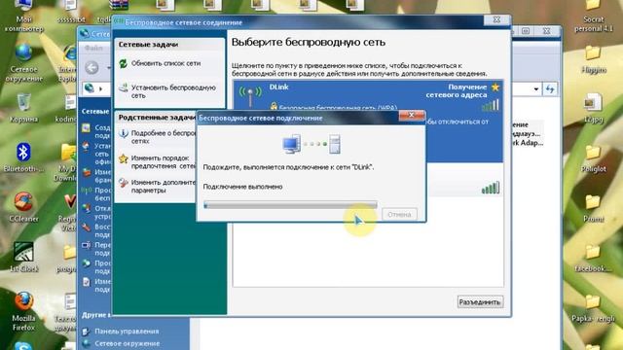
Task: Click Back arrow in background Explorer window
Action: (x=92, y=67)
